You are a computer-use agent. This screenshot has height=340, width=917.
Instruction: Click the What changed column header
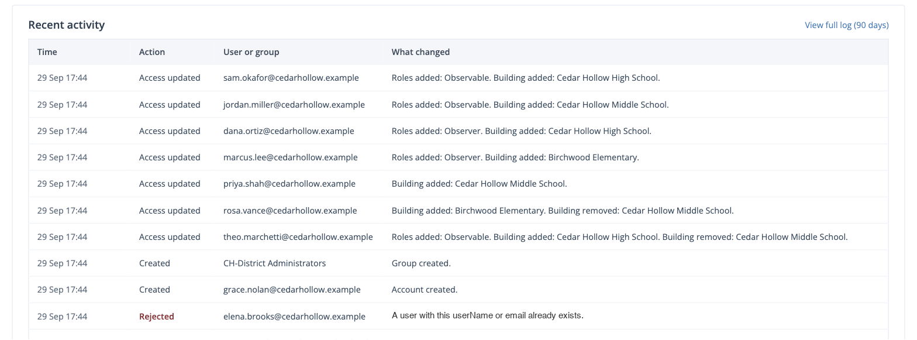point(420,52)
